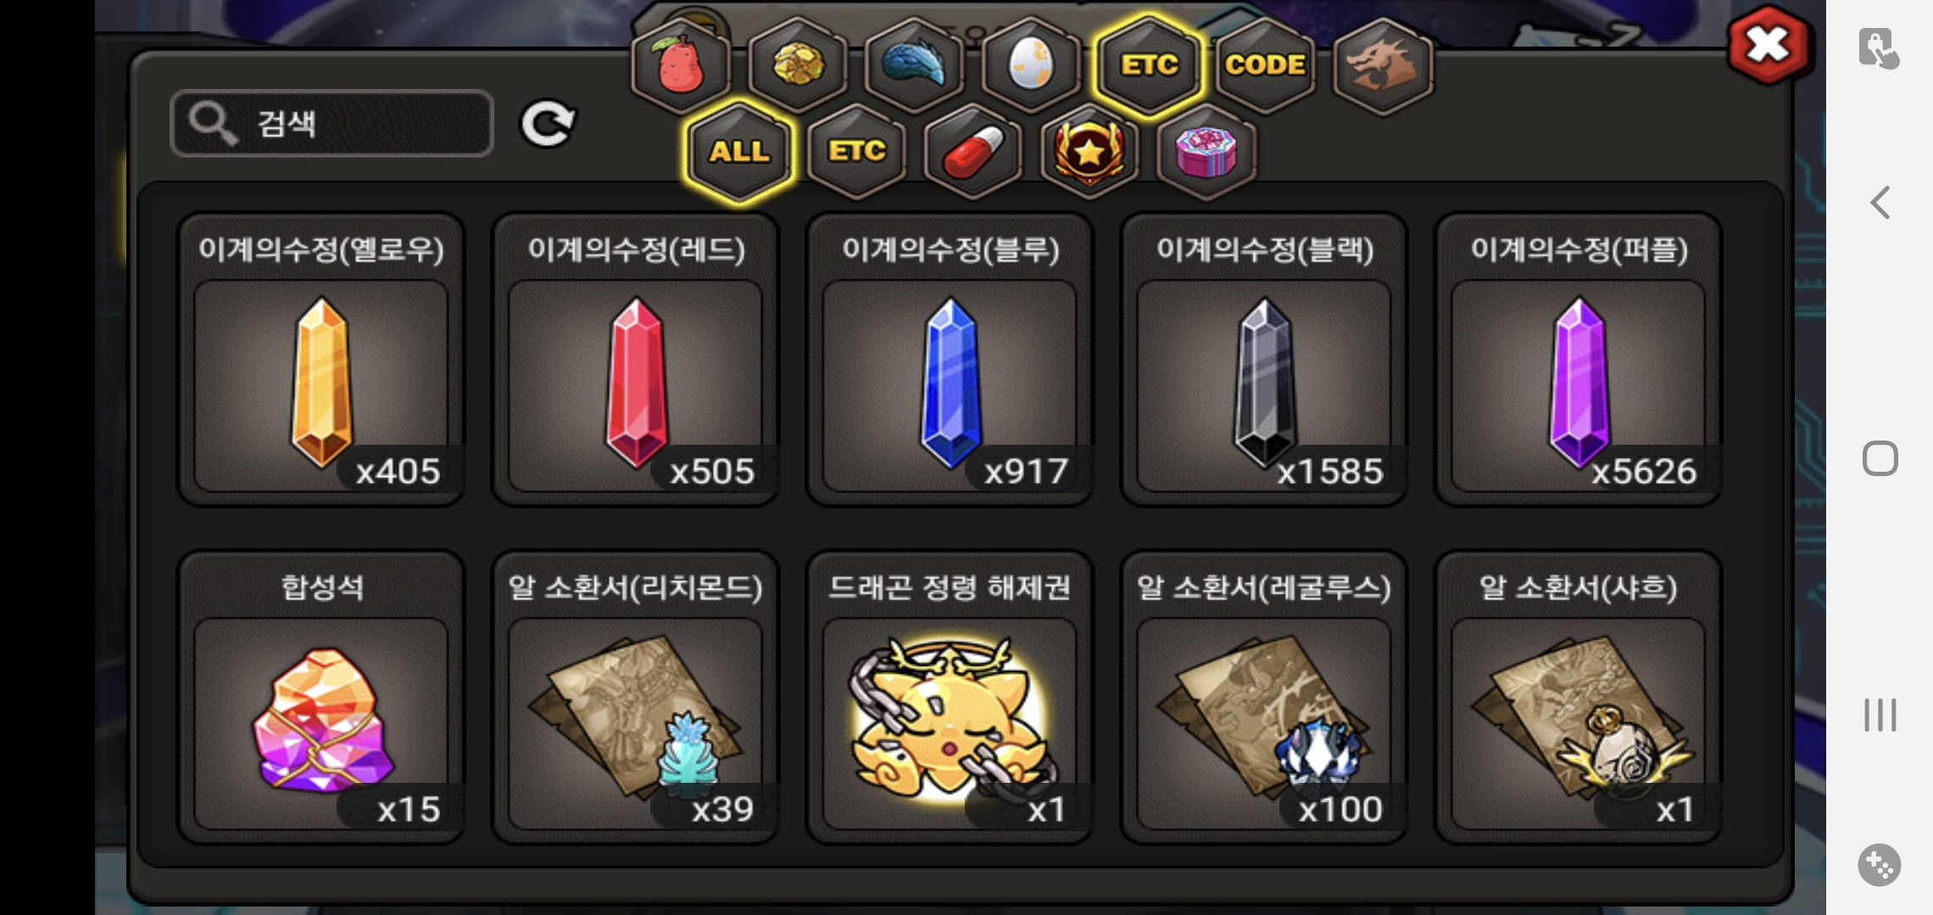The image size is (1933, 915).
Task: Pick the 합성석 synthesis stone item
Action: pyautogui.click(x=321, y=697)
